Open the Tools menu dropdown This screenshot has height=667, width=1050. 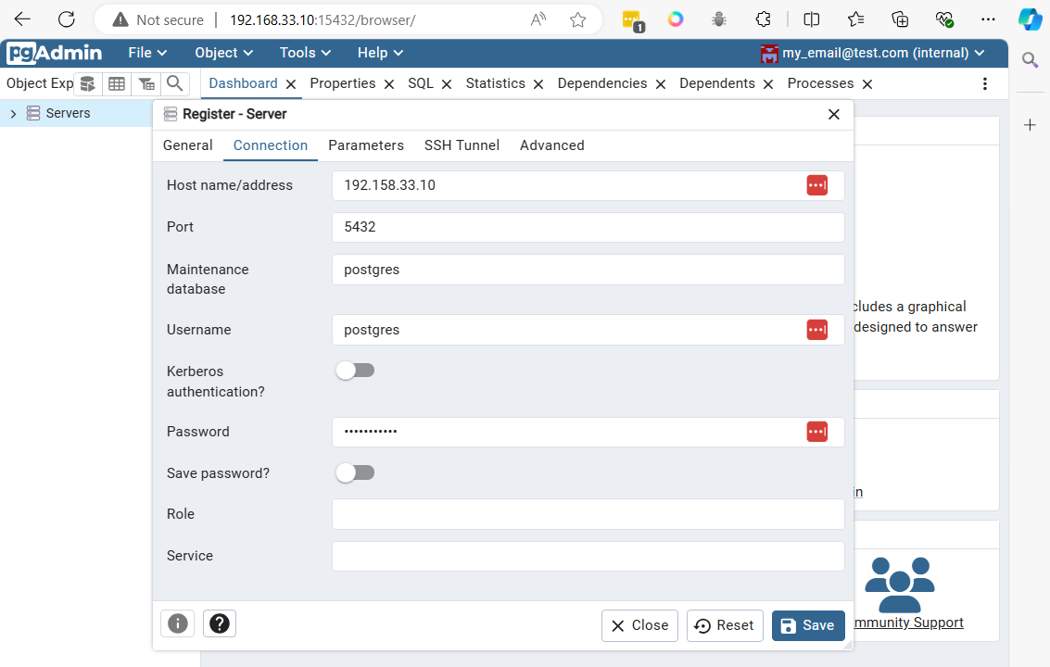(305, 53)
